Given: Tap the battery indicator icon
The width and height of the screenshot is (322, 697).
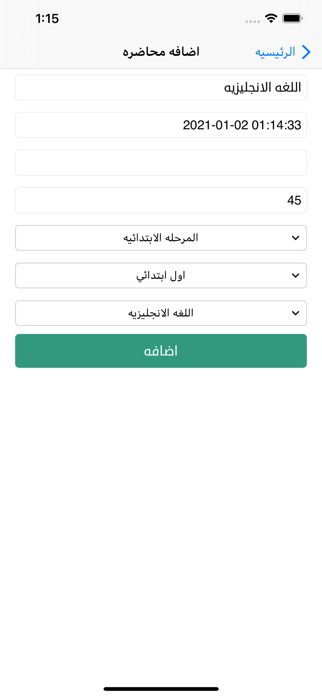Looking at the screenshot, I should (292, 19).
